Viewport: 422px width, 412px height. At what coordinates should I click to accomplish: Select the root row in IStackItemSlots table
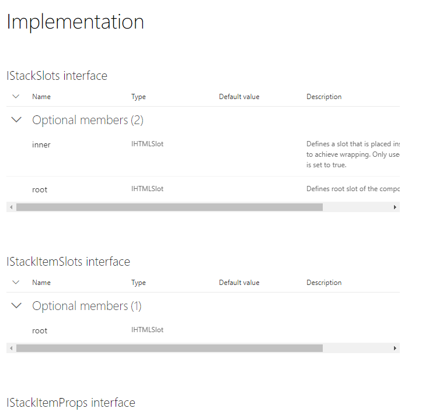203,330
